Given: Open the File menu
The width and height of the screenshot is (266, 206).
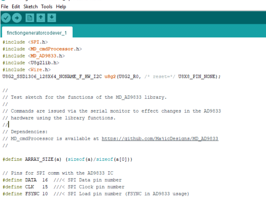Looking at the screenshot, I should [x=5, y=7].
